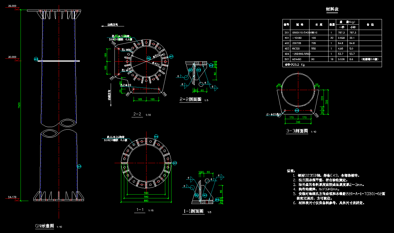Select the 201 callout balloon on the pole shaft
The image size is (394, 233).
79,166
